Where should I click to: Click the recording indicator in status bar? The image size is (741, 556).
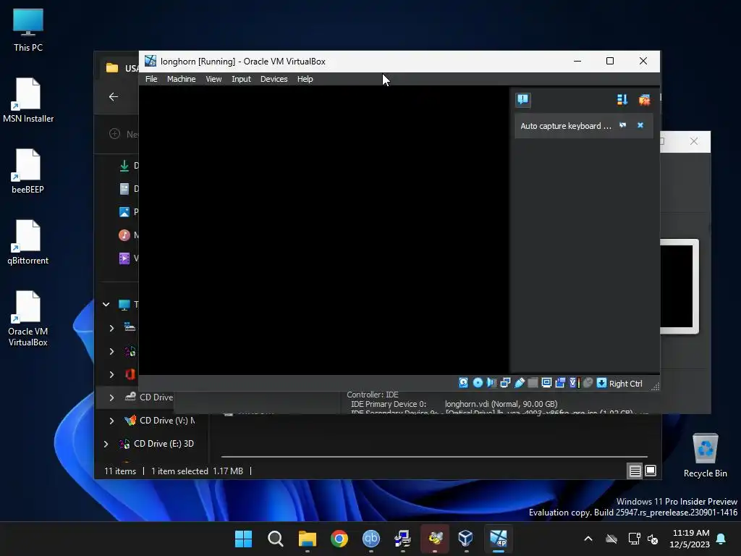click(560, 383)
